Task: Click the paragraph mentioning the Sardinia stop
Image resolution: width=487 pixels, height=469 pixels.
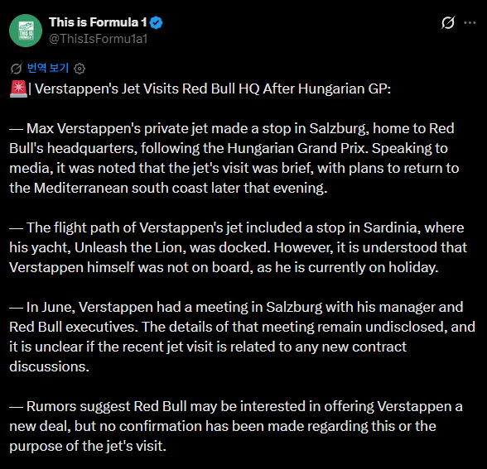Action: point(238,247)
